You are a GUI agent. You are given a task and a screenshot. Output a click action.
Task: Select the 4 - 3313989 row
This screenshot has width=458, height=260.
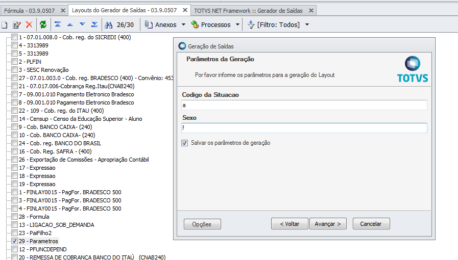pos(34,45)
